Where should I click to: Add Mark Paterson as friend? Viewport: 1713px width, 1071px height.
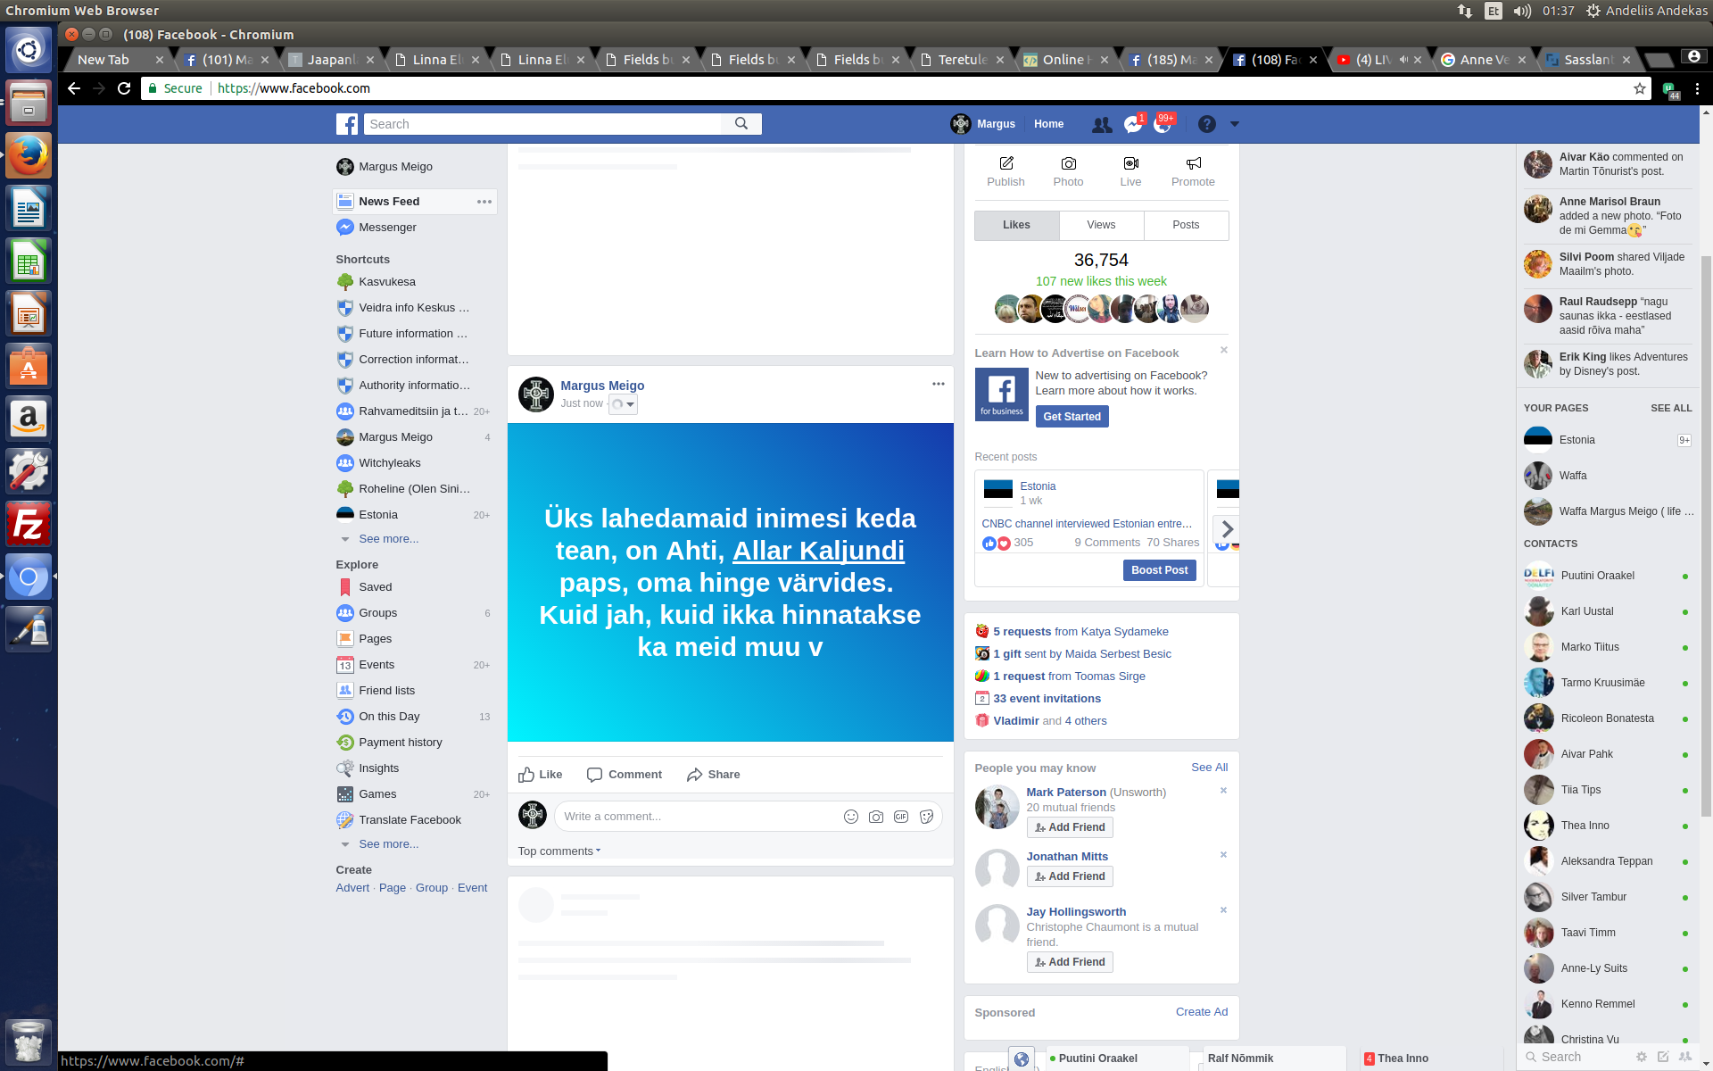pos(1070,827)
